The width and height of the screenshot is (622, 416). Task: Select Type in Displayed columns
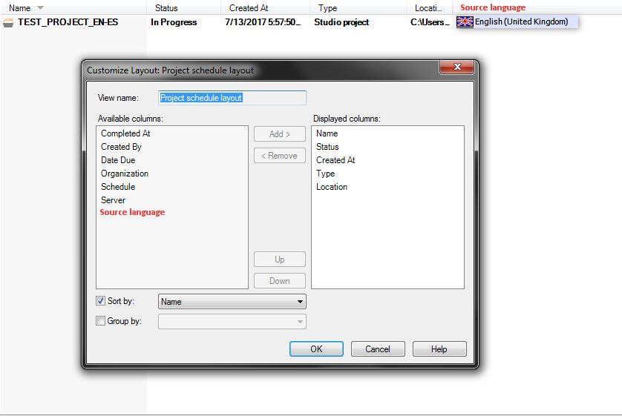[325, 174]
